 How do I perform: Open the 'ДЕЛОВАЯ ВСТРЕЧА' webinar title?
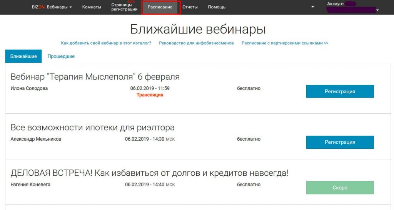[x=149, y=173]
